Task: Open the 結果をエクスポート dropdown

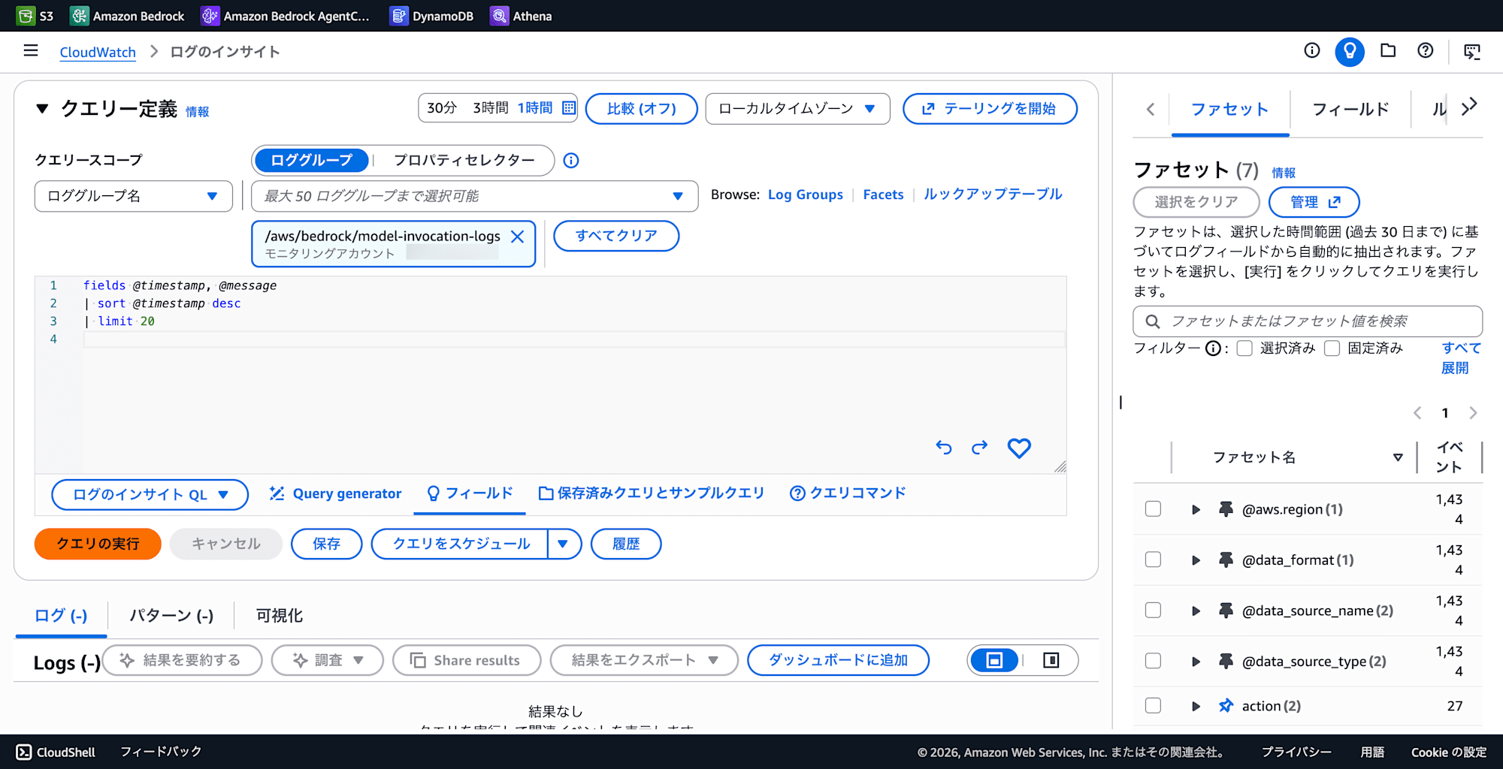Action: tap(644, 660)
